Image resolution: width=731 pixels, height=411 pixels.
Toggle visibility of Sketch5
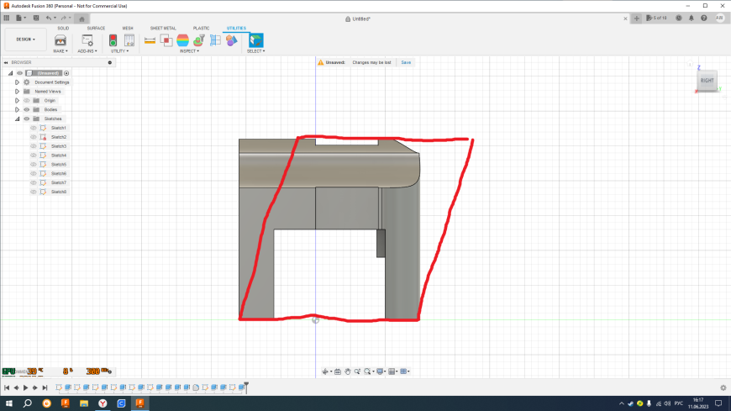[33, 164]
